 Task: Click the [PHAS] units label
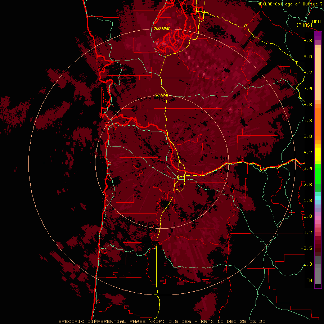pos(304,25)
